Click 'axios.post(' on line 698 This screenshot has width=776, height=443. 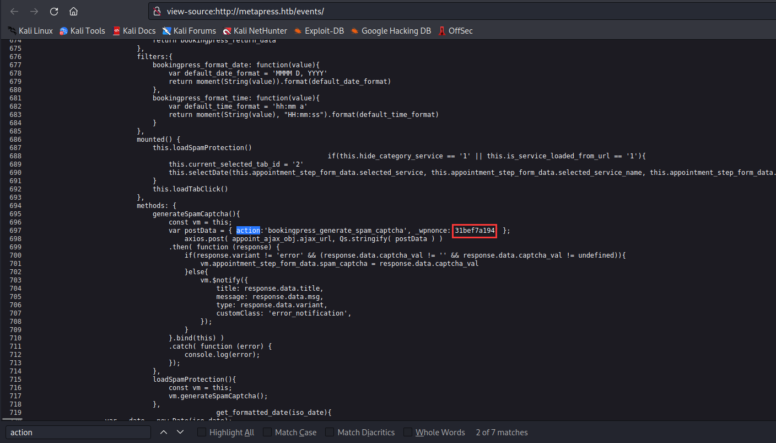click(x=207, y=239)
